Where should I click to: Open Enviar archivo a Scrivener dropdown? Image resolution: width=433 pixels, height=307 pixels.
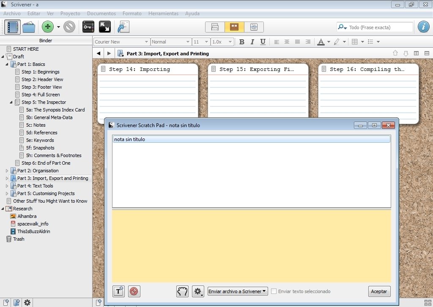click(x=238, y=291)
